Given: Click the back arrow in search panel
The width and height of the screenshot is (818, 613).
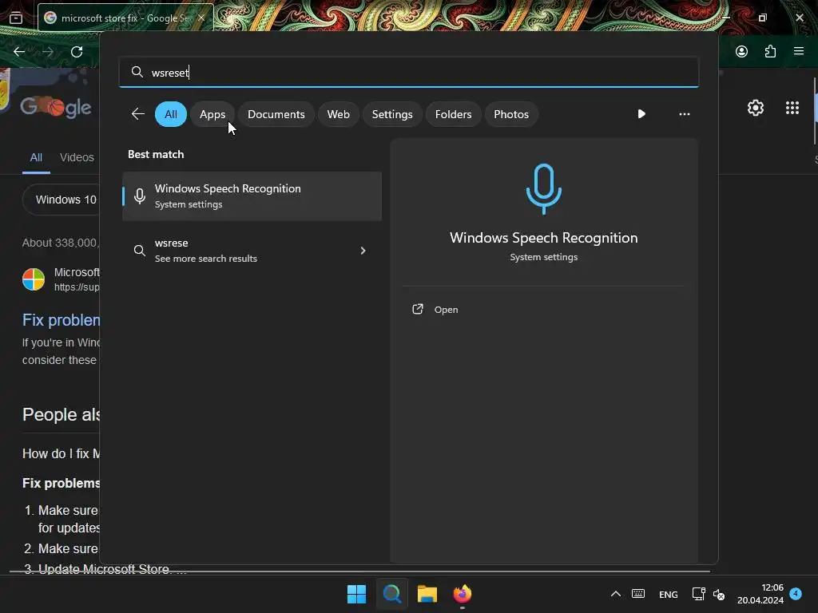Looking at the screenshot, I should coord(137,114).
